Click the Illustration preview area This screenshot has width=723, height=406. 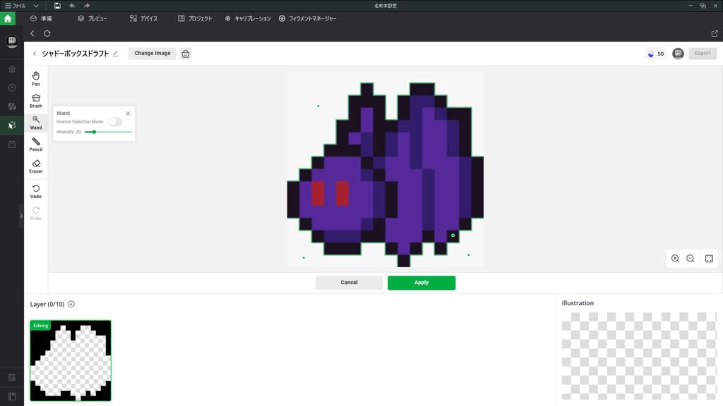(x=639, y=355)
